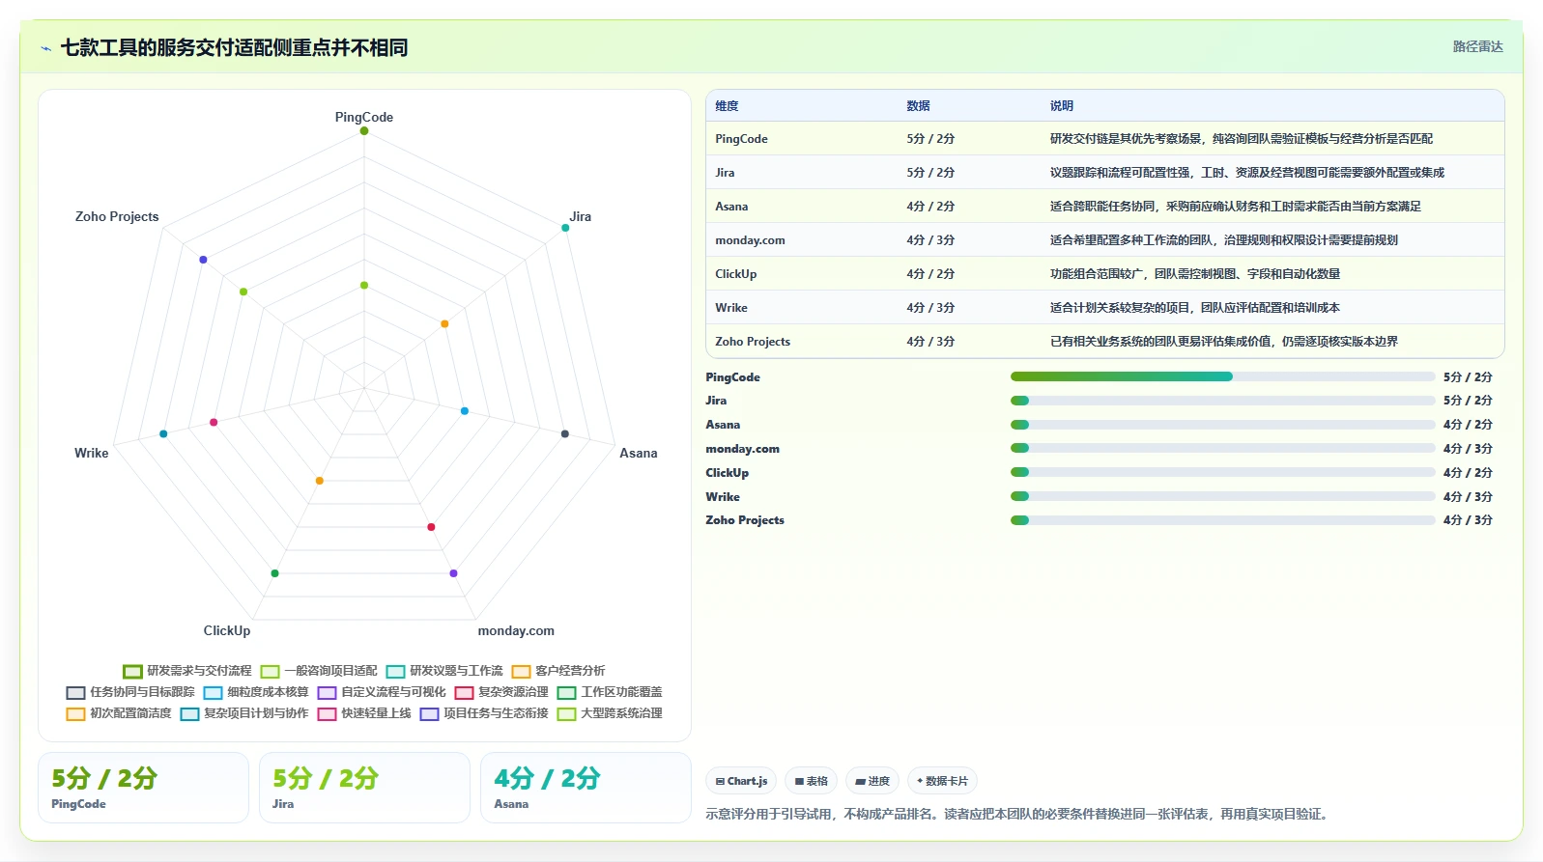
Task: Click the blue data point on Asana axis
Action: tap(465, 411)
